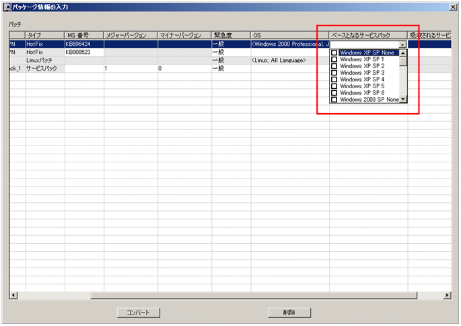Click the 一般 severity cell in Linuxパッチ row

(x=232, y=61)
